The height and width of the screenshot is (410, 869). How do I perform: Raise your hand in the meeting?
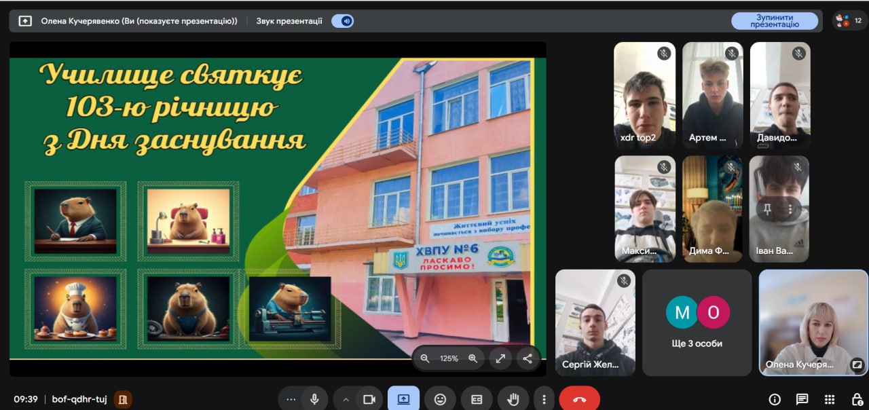tap(513, 399)
